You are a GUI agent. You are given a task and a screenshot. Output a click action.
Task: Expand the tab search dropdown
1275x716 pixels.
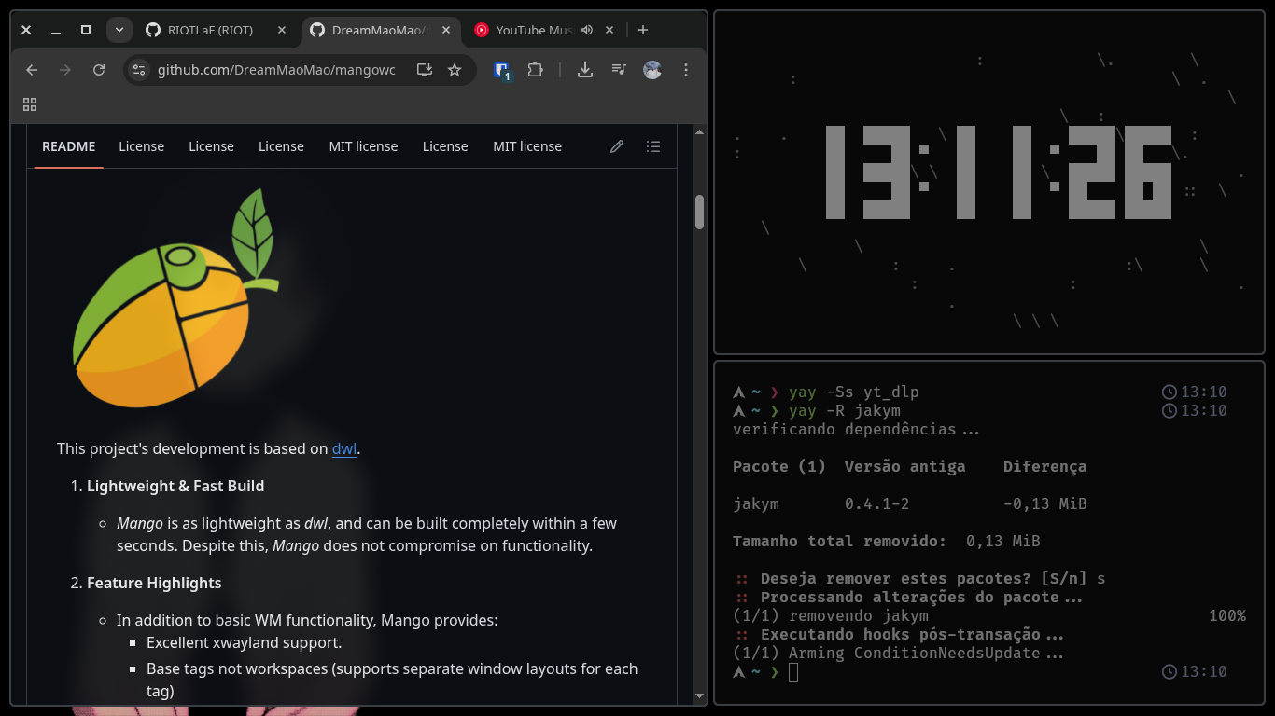[119, 30]
